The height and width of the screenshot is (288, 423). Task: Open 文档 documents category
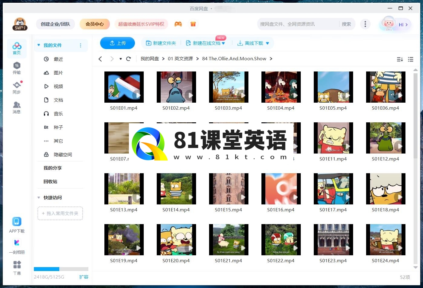pos(58,100)
